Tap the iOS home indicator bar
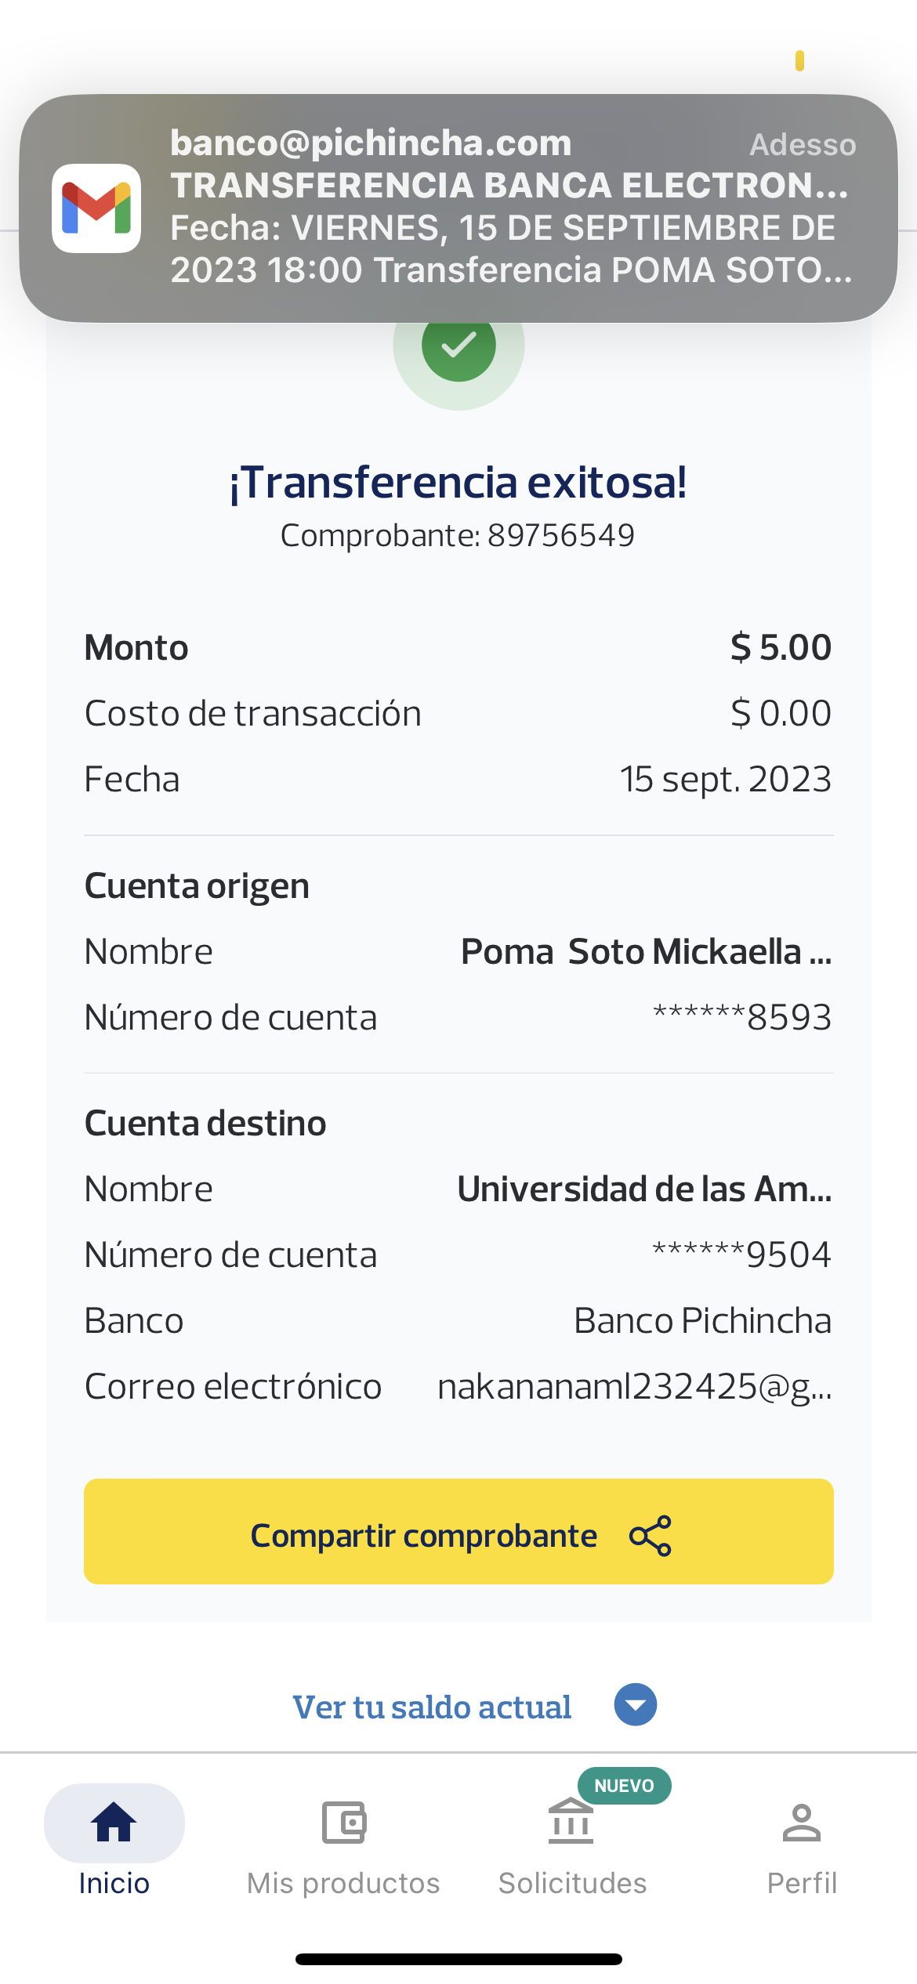Viewport: 917px width, 1984px height. 458,1959
